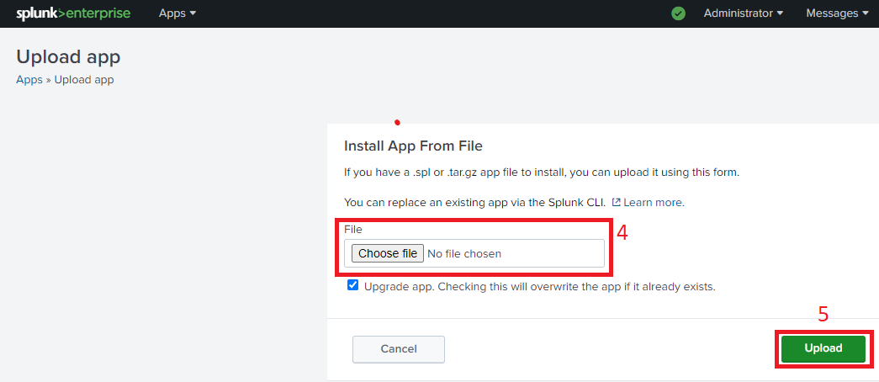
Task: Click the green Upload button
Action: [x=823, y=348]
